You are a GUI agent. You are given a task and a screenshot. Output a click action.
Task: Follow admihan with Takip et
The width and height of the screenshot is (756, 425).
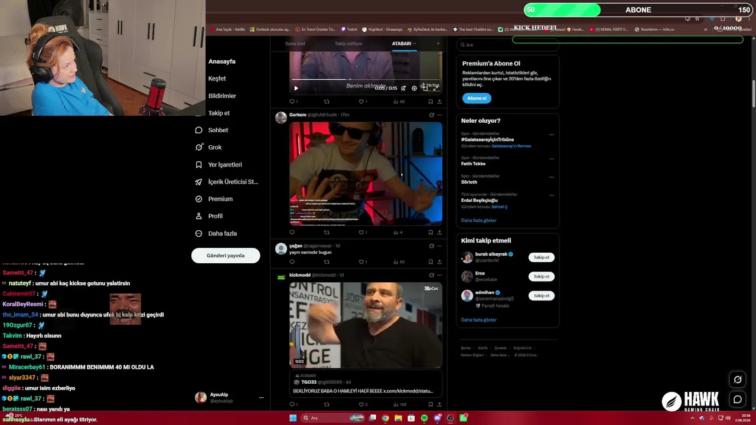tap(542, 295)
